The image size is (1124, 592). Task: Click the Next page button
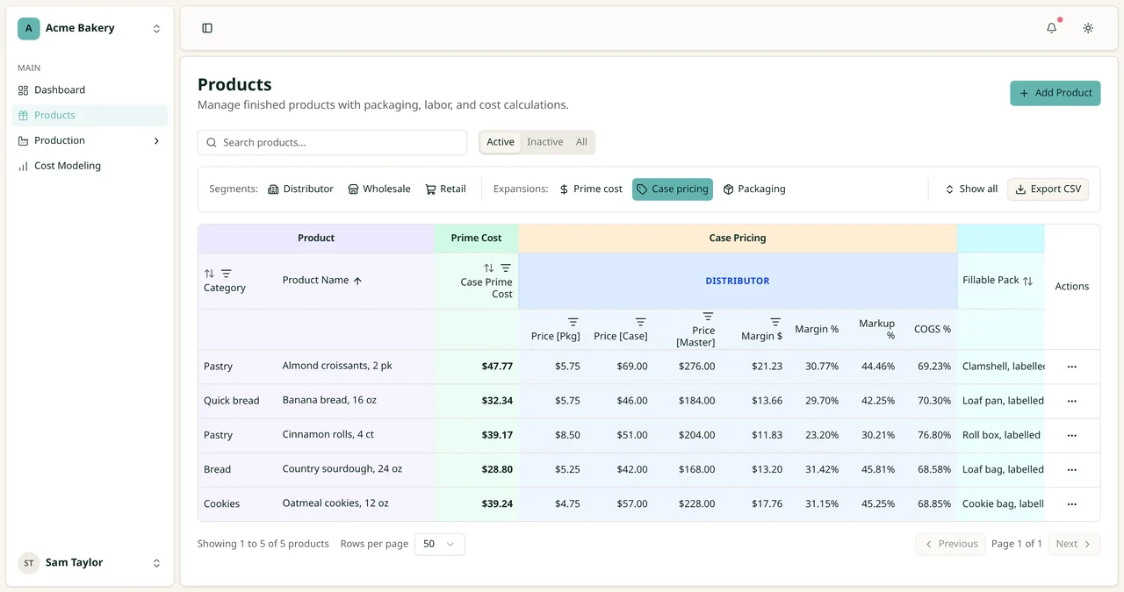pyautogui.click(x=1074, y=544)
